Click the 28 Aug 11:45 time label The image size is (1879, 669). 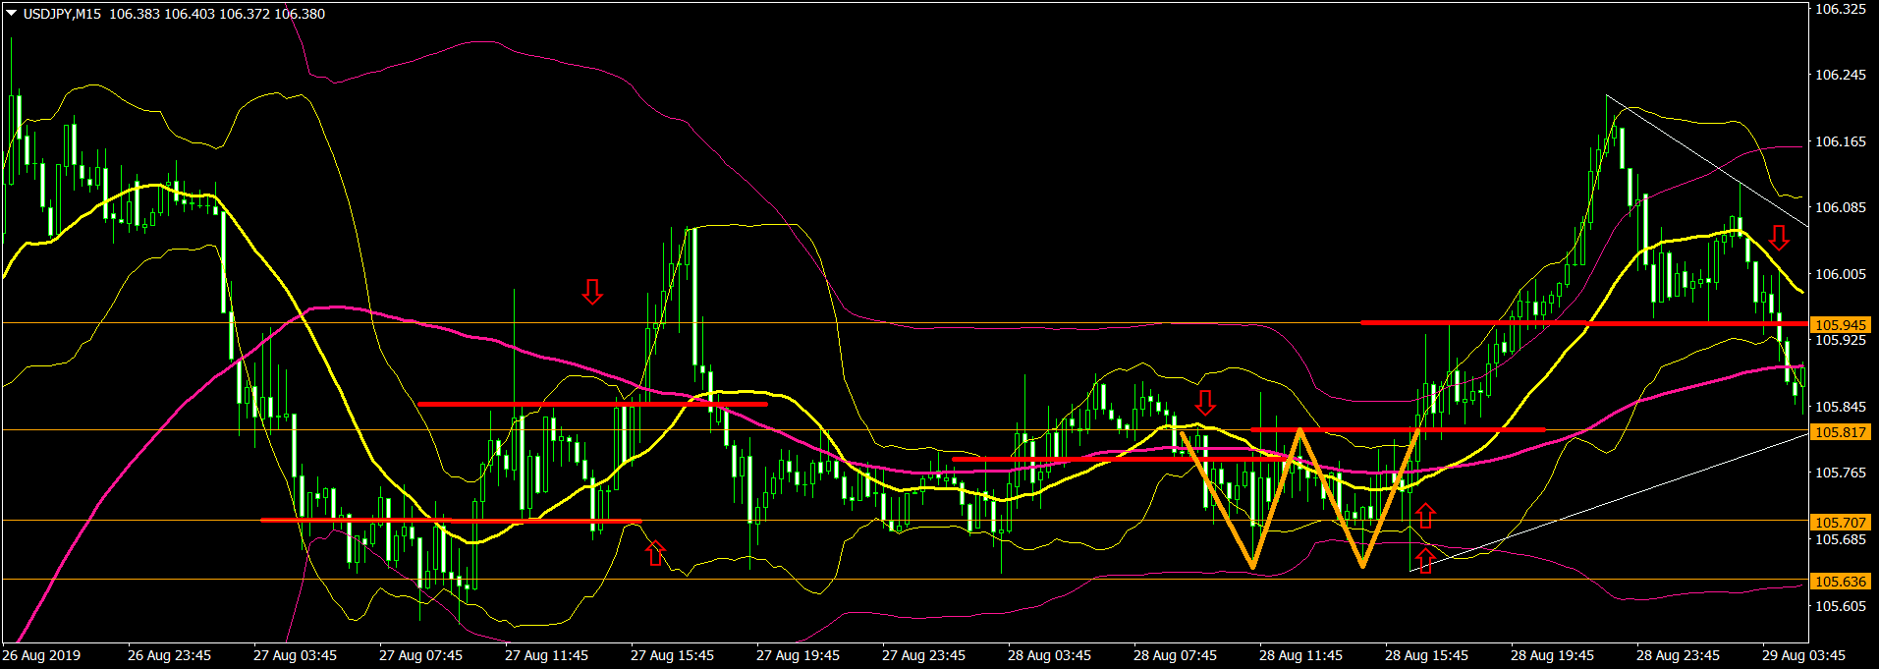[1300, 655]
